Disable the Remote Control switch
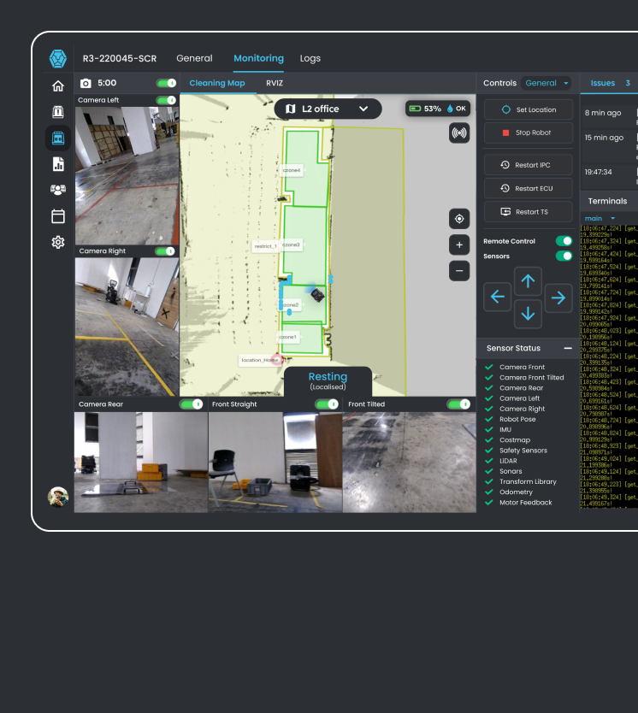 (564, 241)
